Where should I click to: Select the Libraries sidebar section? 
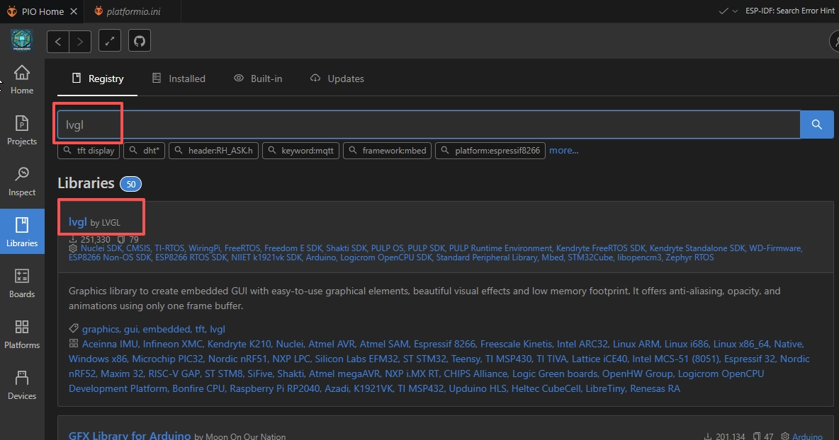click(22, 232)
